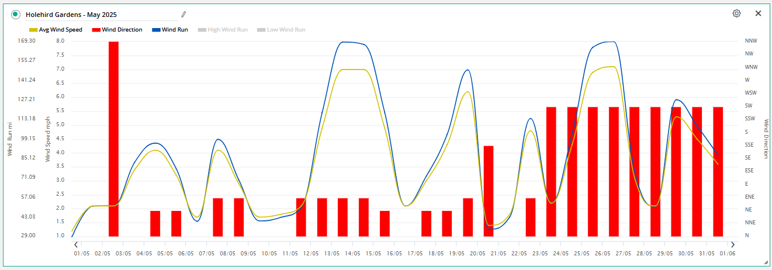Toggle Wind Direction legend series
Screen dimensions: 772x270
pyautogui.click(x=117, y=29)
